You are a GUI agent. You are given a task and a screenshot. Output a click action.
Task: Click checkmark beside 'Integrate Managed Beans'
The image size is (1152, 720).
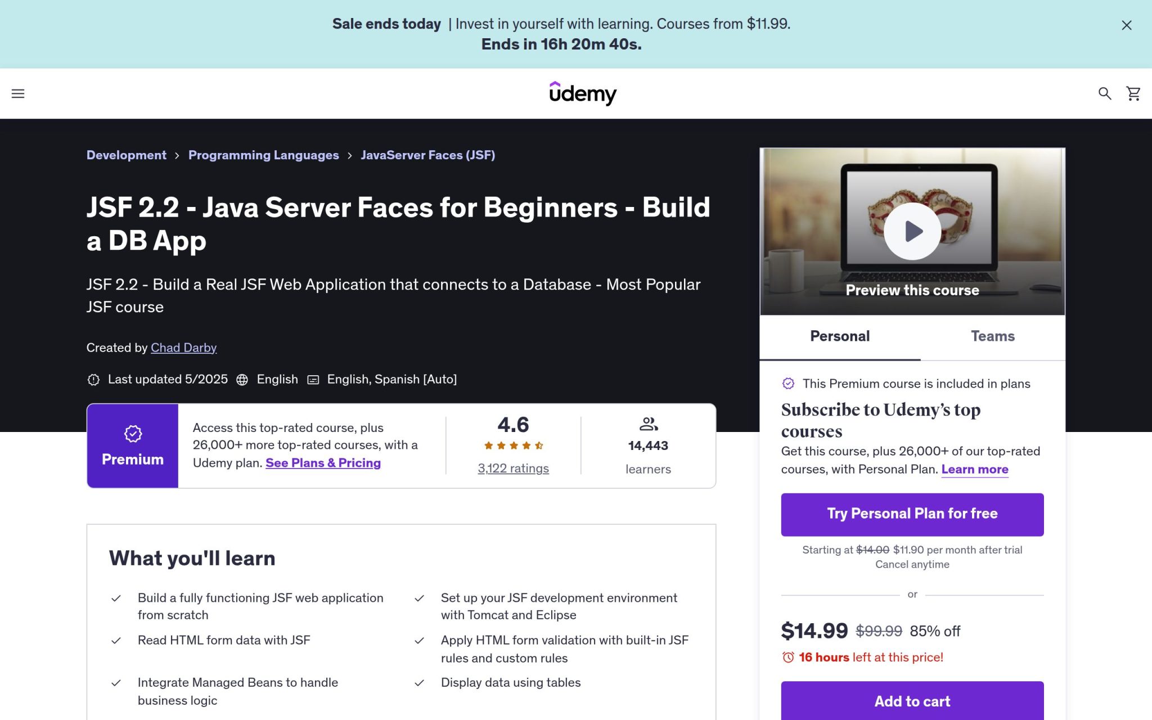pos(116,683)
